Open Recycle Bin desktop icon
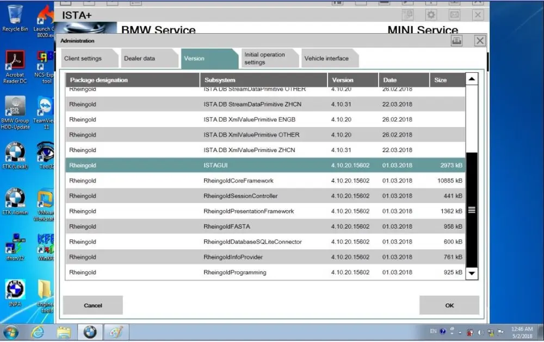 coord(15,18)
